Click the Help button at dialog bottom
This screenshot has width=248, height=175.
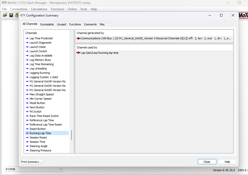pyautogui.click(x=227, y=162)
